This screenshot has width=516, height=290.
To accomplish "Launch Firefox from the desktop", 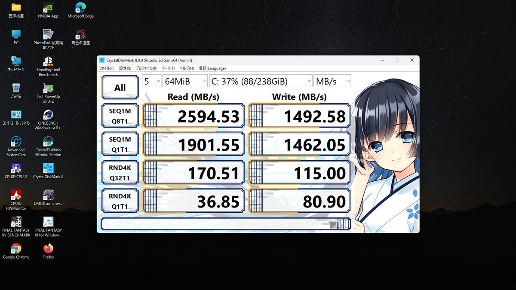I will 48,251.
